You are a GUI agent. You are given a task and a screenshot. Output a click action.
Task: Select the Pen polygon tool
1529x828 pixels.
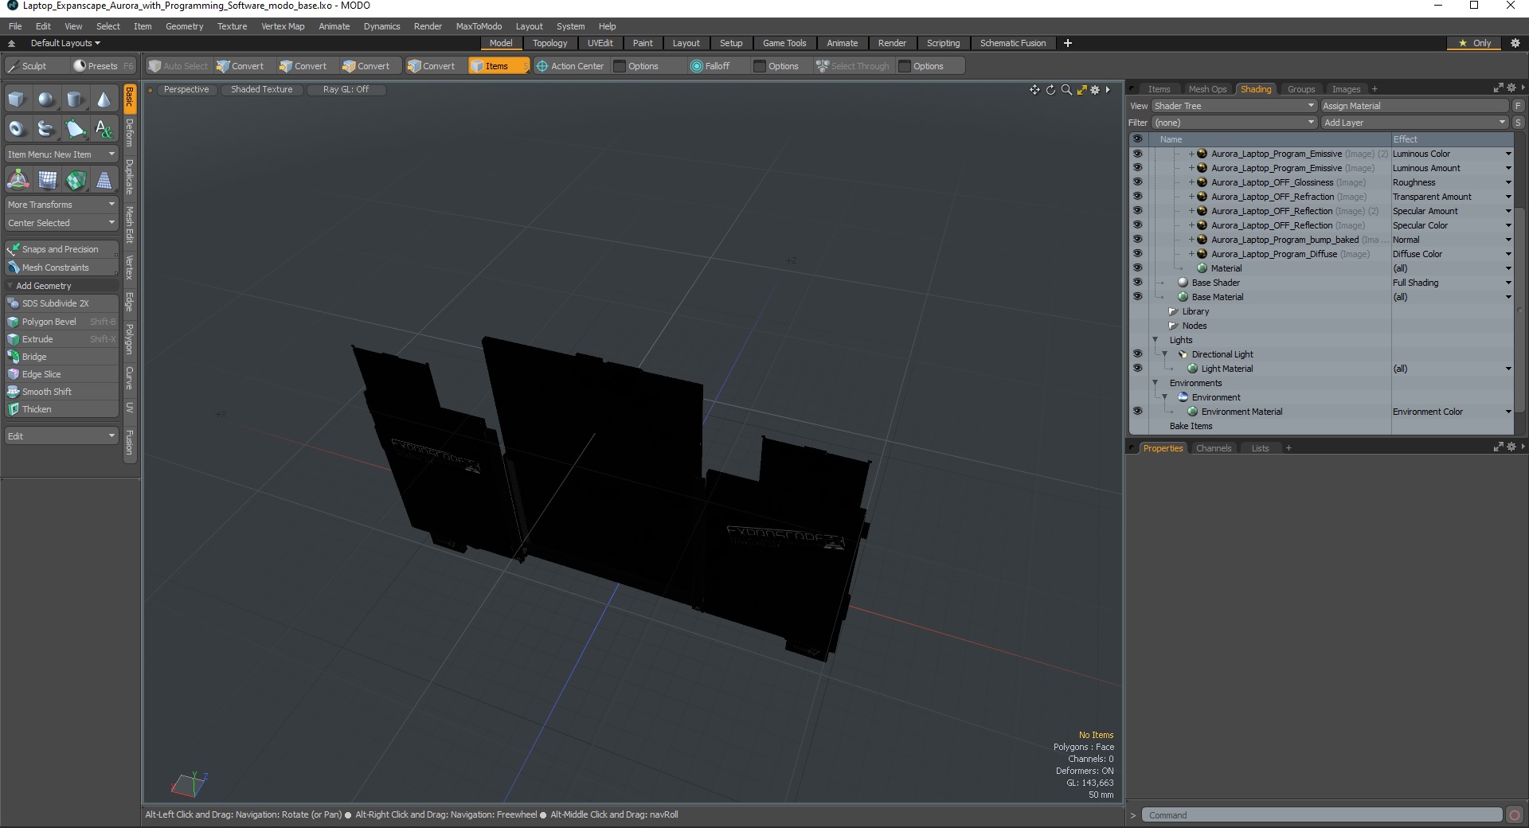[75, 128]
